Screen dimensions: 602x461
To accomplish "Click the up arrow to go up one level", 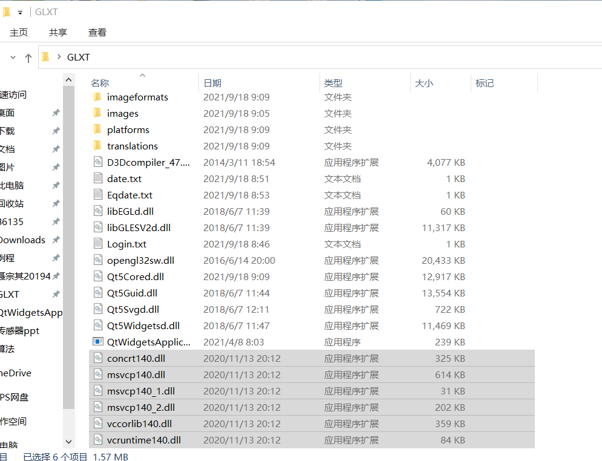I will coord(28,57).
